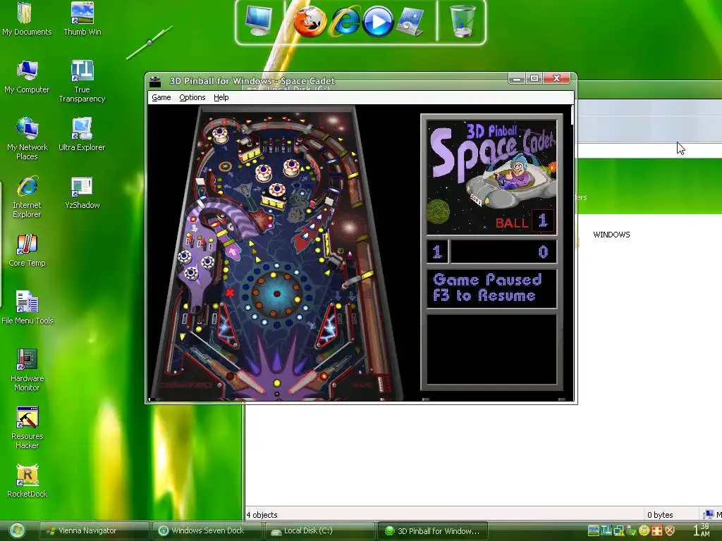The height and width of the screenshot is (541, 722).
Task: Select the My Network Places icon
Action: pyautogui.click(x=27, y=139)
